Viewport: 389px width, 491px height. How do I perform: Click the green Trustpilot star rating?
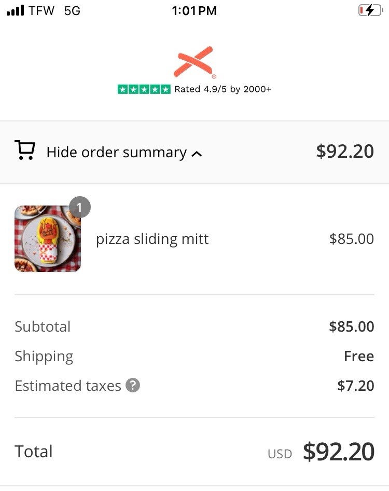point(144,89)
